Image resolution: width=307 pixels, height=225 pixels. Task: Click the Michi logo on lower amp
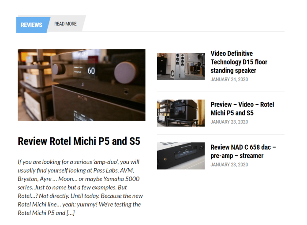[x=82, y=98]
